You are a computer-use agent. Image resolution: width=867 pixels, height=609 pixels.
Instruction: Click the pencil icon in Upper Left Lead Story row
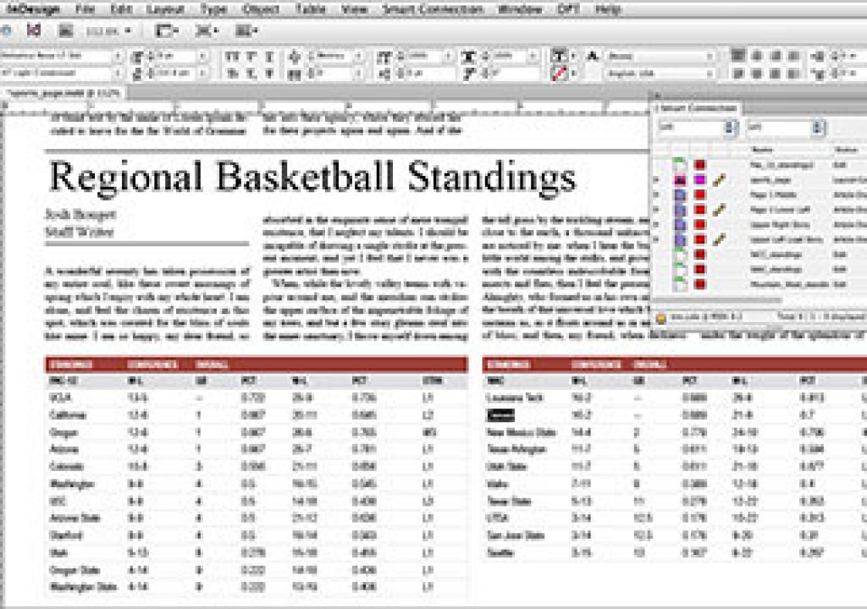[718, 240]
